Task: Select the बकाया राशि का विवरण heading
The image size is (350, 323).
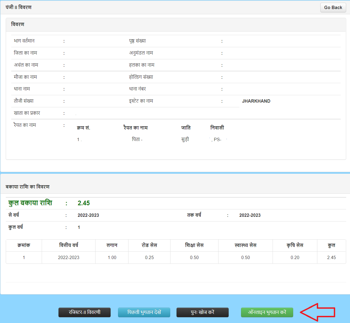Action: coord(27,187)
